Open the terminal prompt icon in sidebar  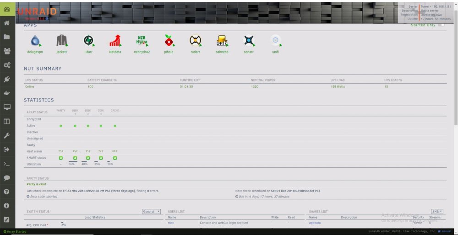7,164
